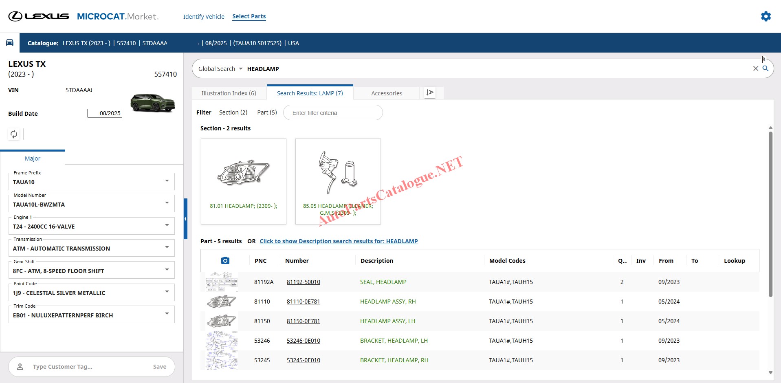
Task: Collapse the left panel handle
Action: (x=185, y=219)
